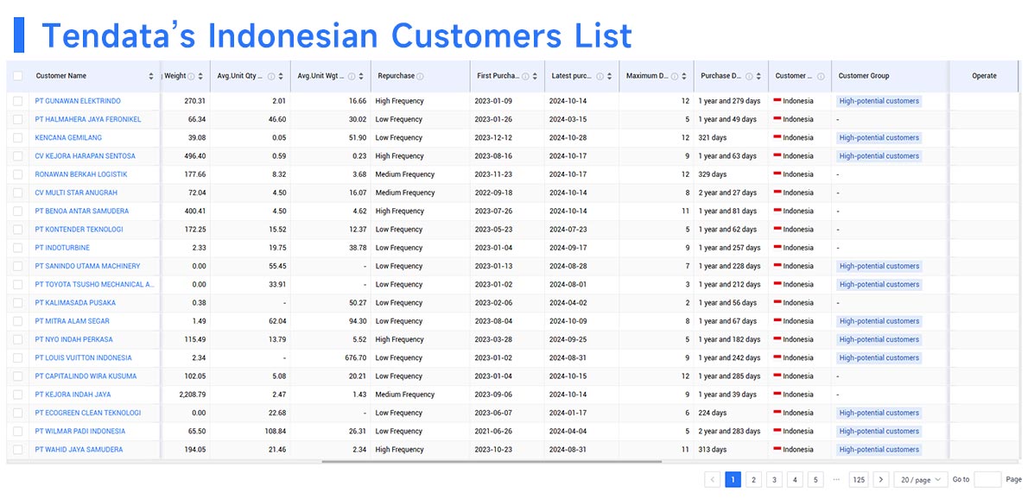Click High-potential customers tag for PT WAHID JAYA SAMUDERA
The width and height of the screenshot is (1028, 499).
pyautogui.click(x=879, y=449)
